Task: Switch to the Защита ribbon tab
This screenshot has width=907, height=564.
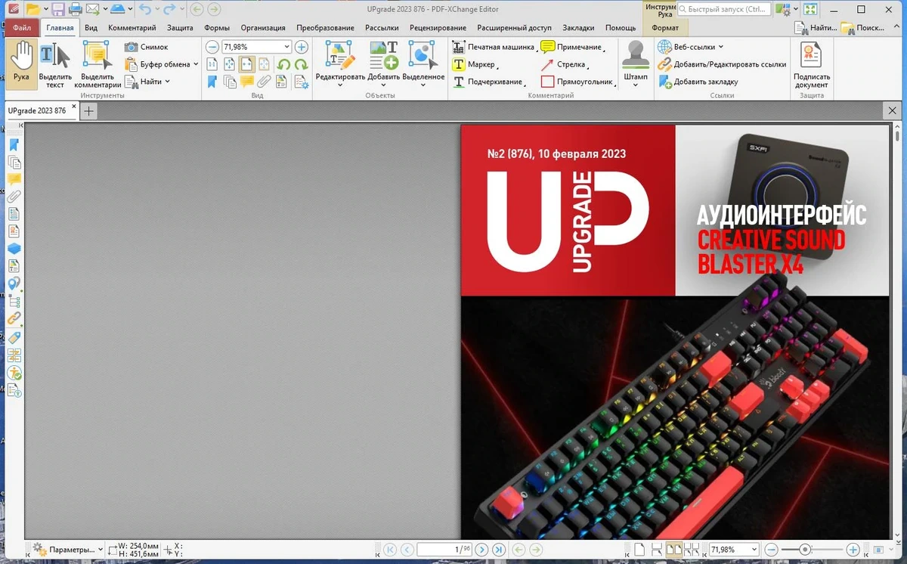Action: pos(180,28)
